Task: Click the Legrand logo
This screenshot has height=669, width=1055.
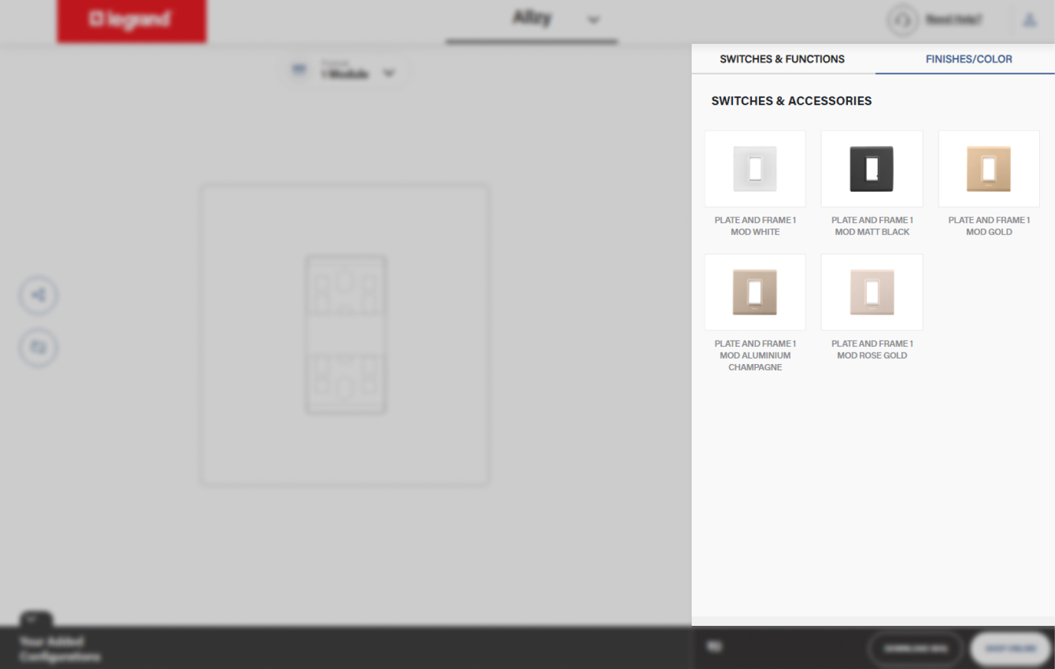Action: pos(131,20)
